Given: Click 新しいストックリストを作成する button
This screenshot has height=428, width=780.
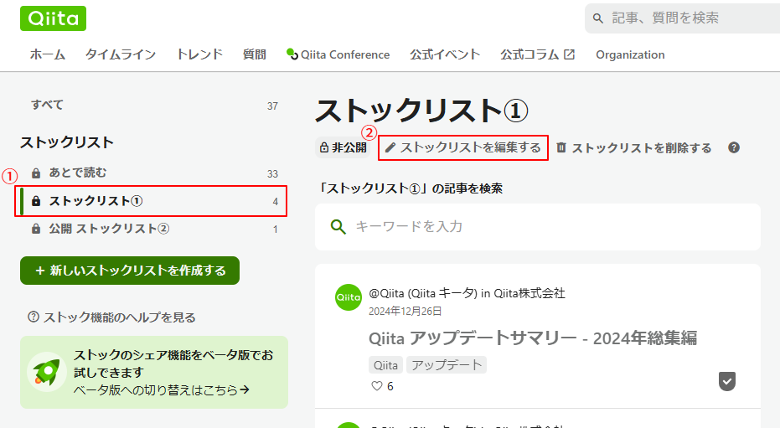Looking at the screenshot, I should point(130,271).
